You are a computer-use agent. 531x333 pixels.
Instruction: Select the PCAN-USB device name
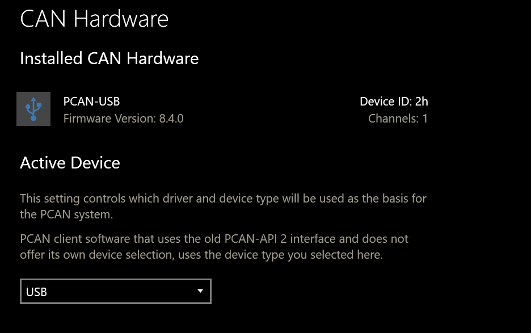click(91, 102)
